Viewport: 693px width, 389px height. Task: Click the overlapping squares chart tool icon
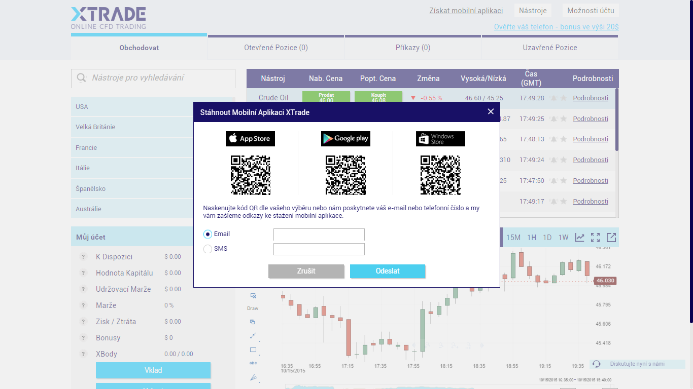(x=253, y=322)
